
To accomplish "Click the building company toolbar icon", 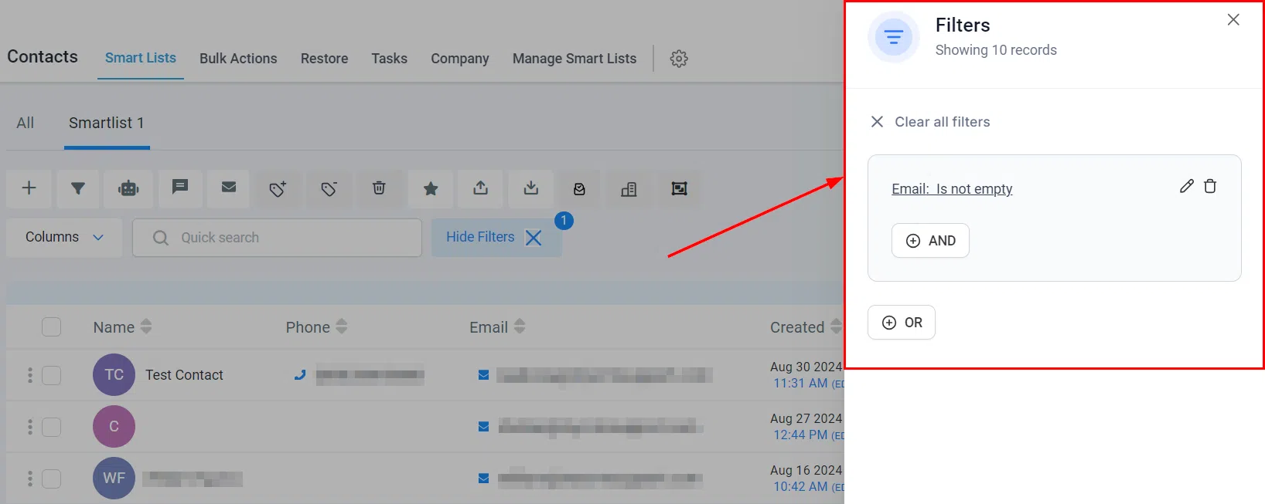I will [629, 189].
